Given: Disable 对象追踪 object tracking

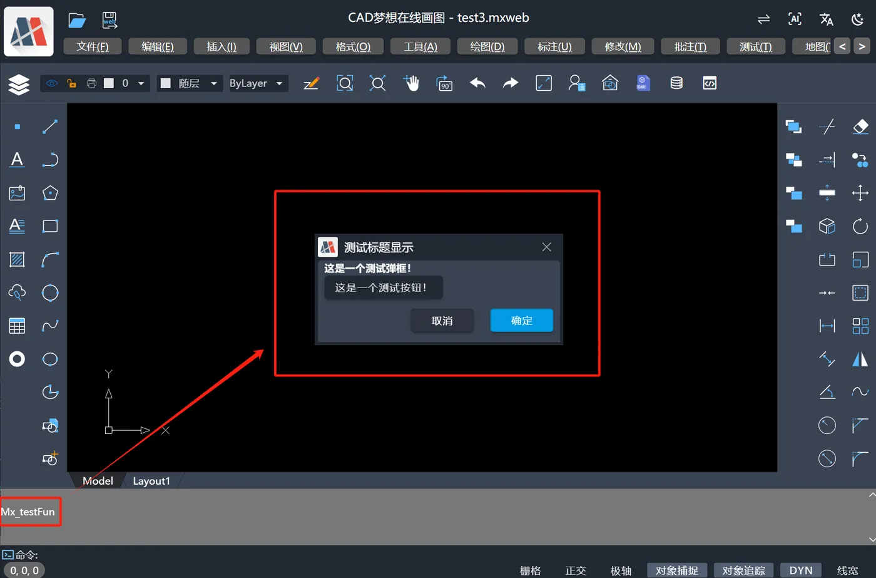Looking at the screenshot, I should click(x=744, y=570).
